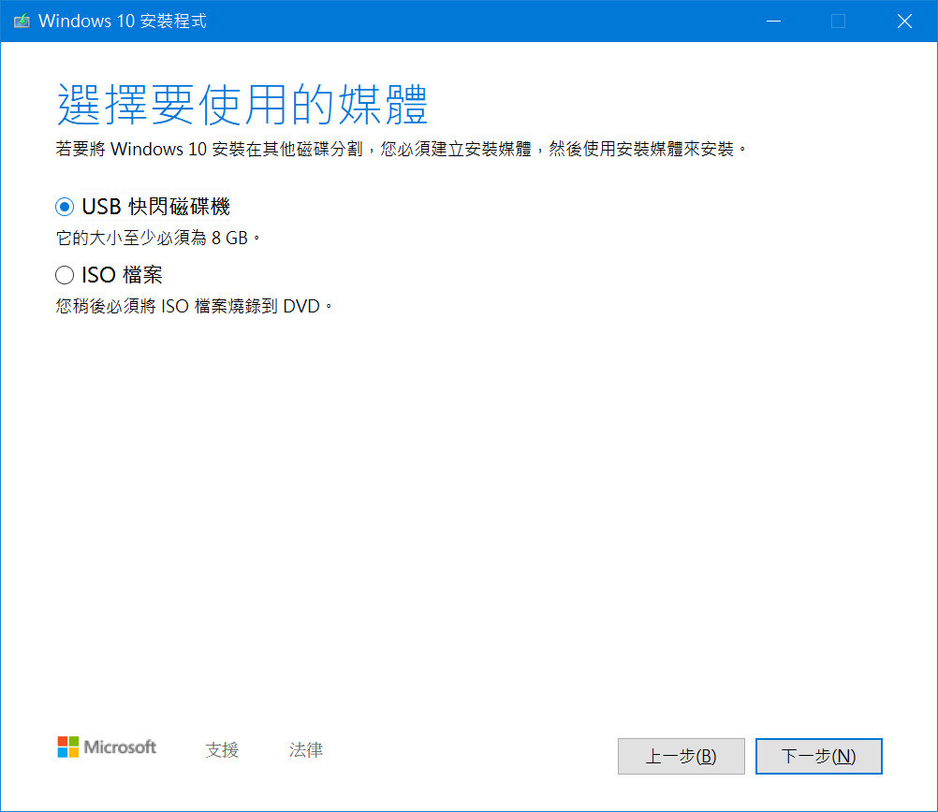Open the 法律 legal link
The height and width of the screenshot is (812, 938).
click(x=305, y=749)
